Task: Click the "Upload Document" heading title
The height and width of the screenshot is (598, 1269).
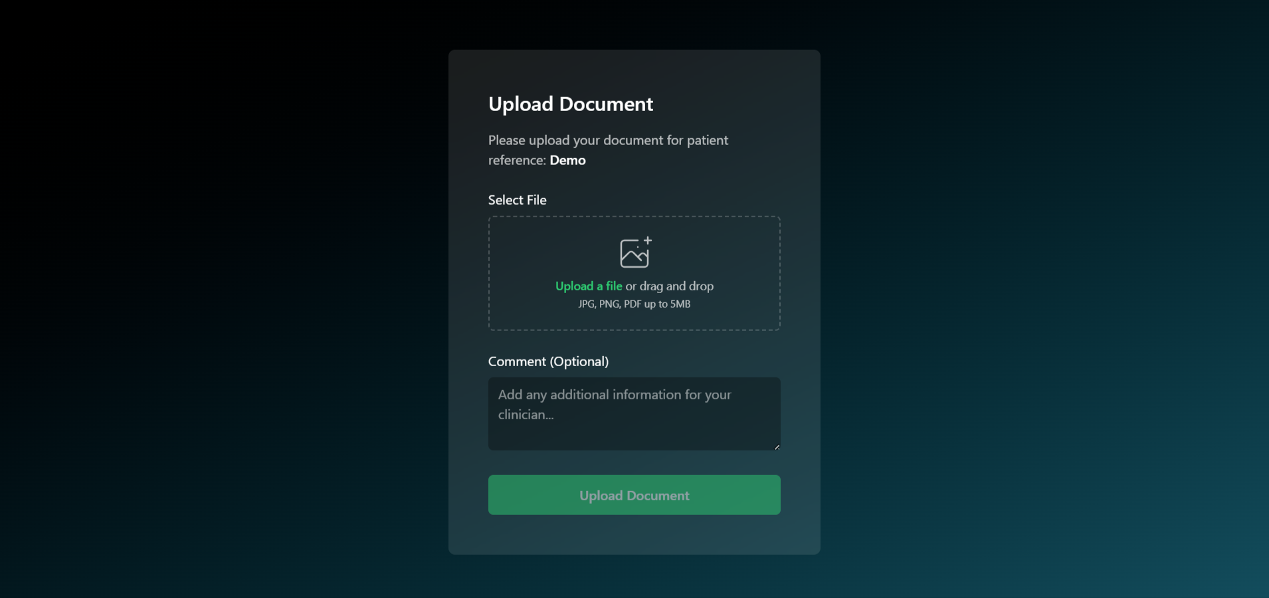Action: coord(570,104)
